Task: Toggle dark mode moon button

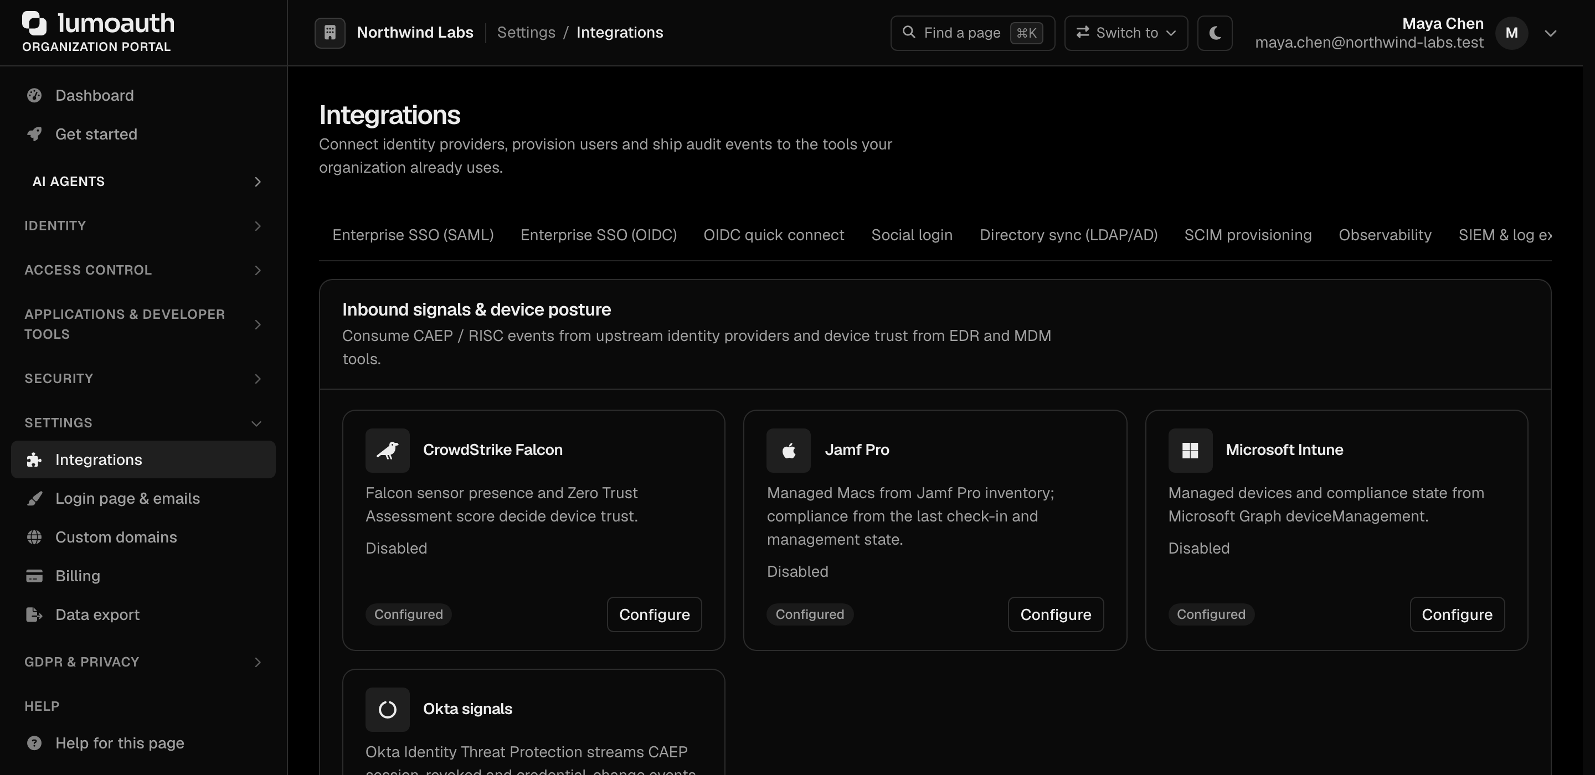Action: click(1214, 33)
